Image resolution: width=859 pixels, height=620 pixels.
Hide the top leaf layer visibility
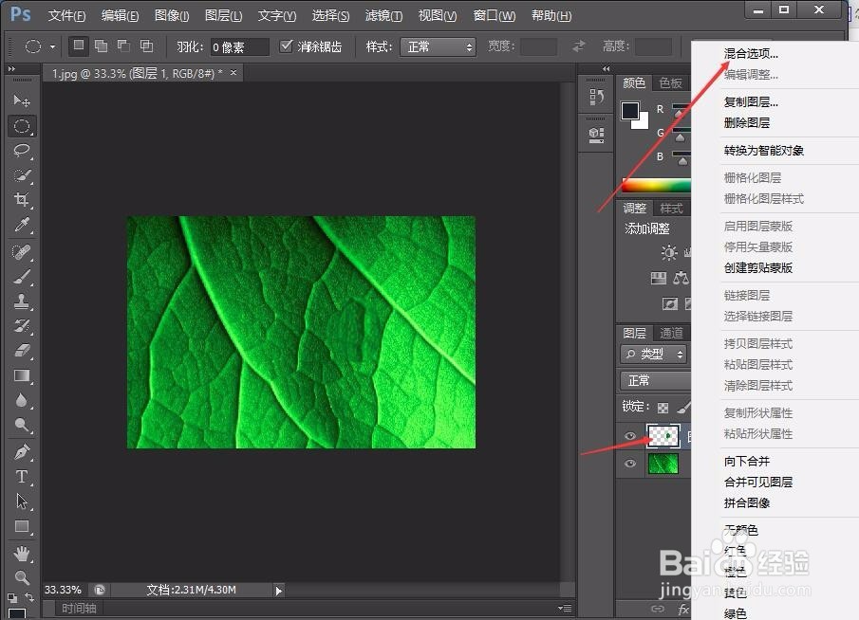[x=630, y=436]
